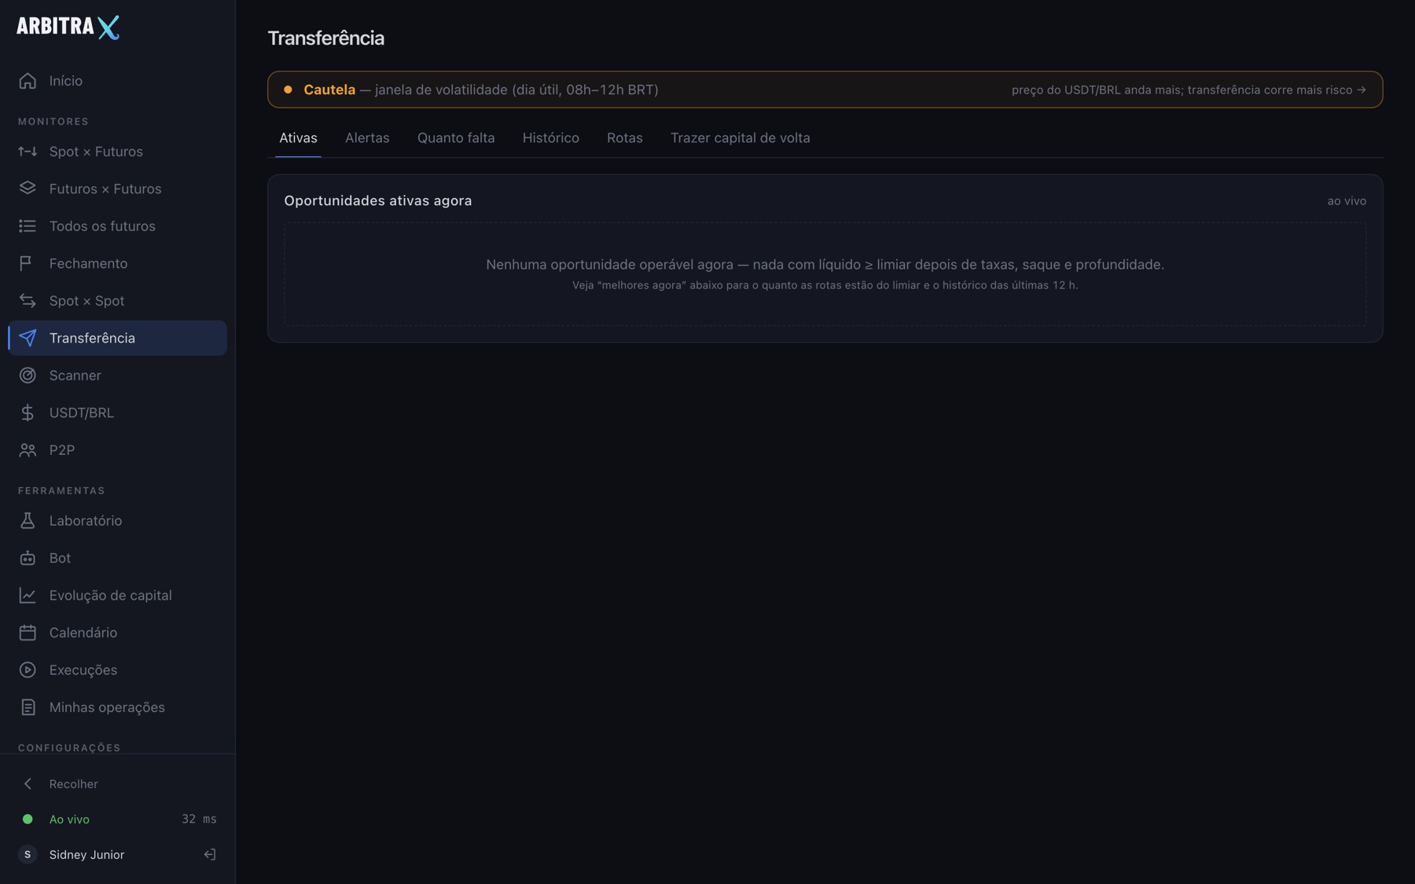The image size is (1415, 884).
Task: Open the Início home icon
Action: pos(28,81)
